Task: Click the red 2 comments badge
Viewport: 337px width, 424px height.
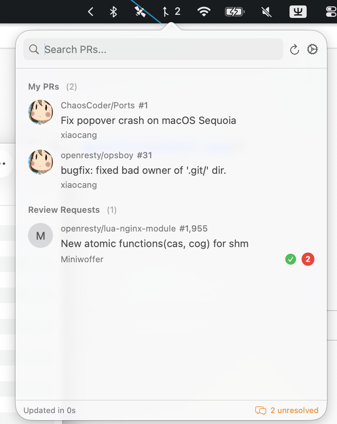Action: pos(308,259)
